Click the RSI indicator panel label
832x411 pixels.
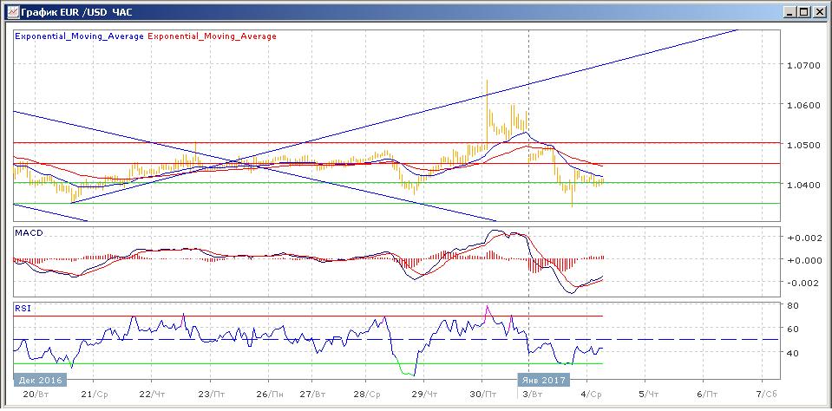pyautogui.click(x=23, y=307)
